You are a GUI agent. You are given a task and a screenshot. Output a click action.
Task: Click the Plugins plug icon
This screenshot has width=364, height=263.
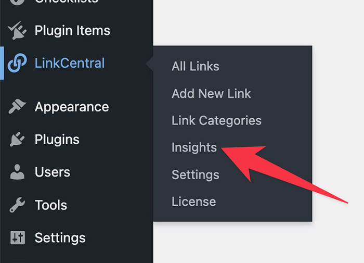17,140
